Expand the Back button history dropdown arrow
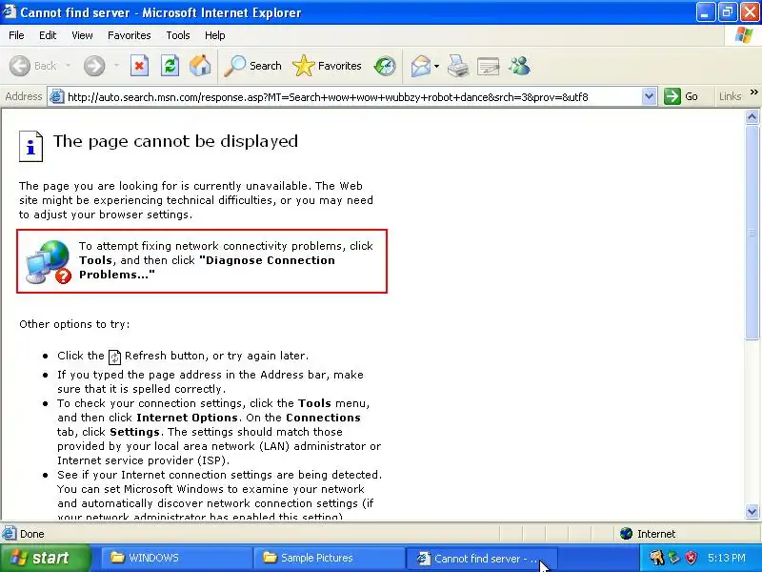Image resolution: width=762 pixels, height=572 pixels. coord(68,66)
